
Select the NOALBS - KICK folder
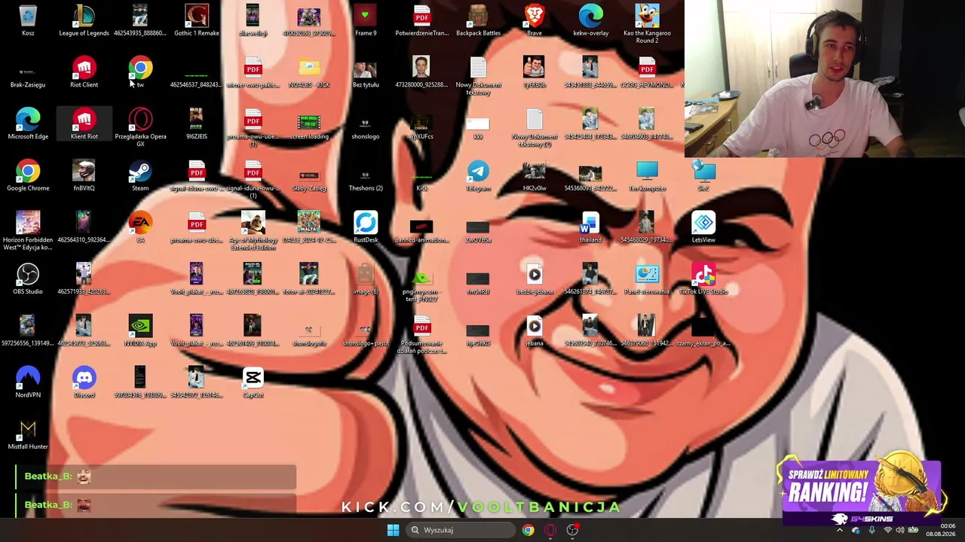[309, 72]
